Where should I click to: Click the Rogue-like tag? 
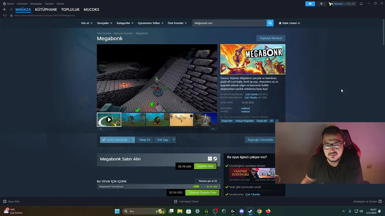coord(227,121)
